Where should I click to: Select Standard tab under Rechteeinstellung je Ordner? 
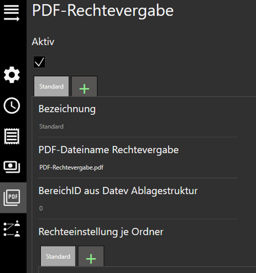tap(58, 256)
